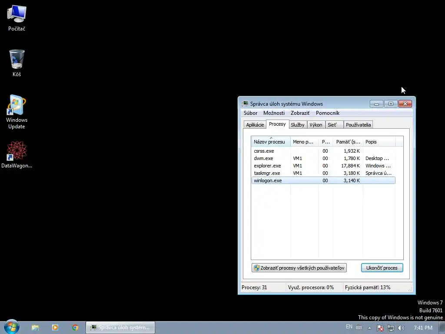Show hidden tray icons arrow

point(369,328)
